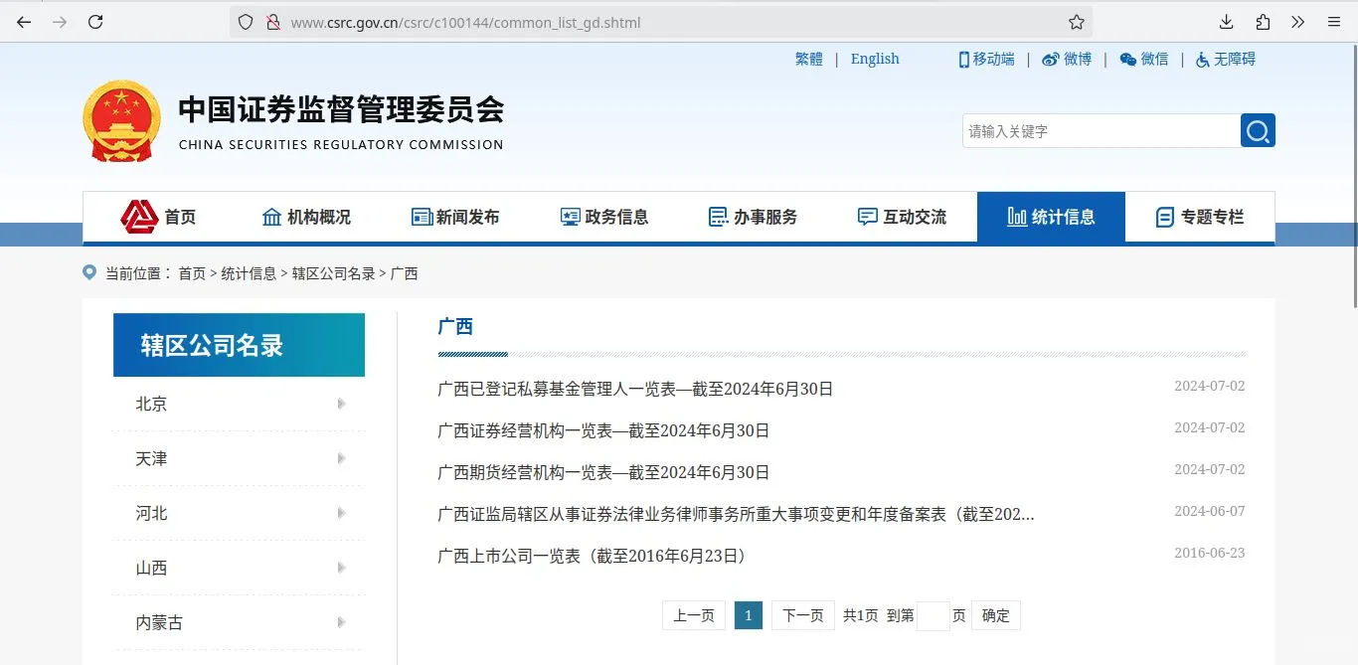Screen dimensions: 1358x665
Task: Click the CSRC national emblem logo
Action: [121, 119]
